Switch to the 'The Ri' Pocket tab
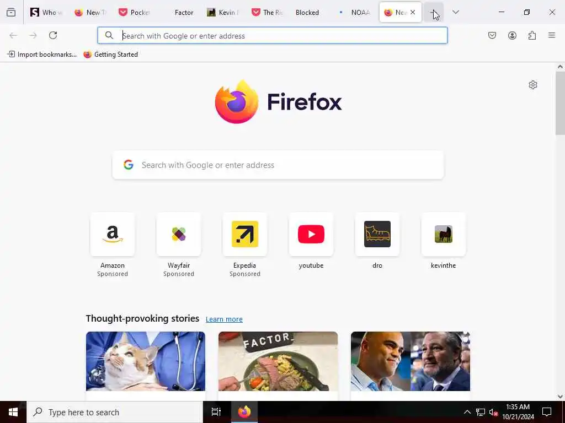 (x=266, y=12)
